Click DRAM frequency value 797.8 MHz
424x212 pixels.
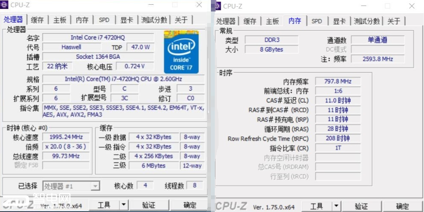(x=338, y=81)
